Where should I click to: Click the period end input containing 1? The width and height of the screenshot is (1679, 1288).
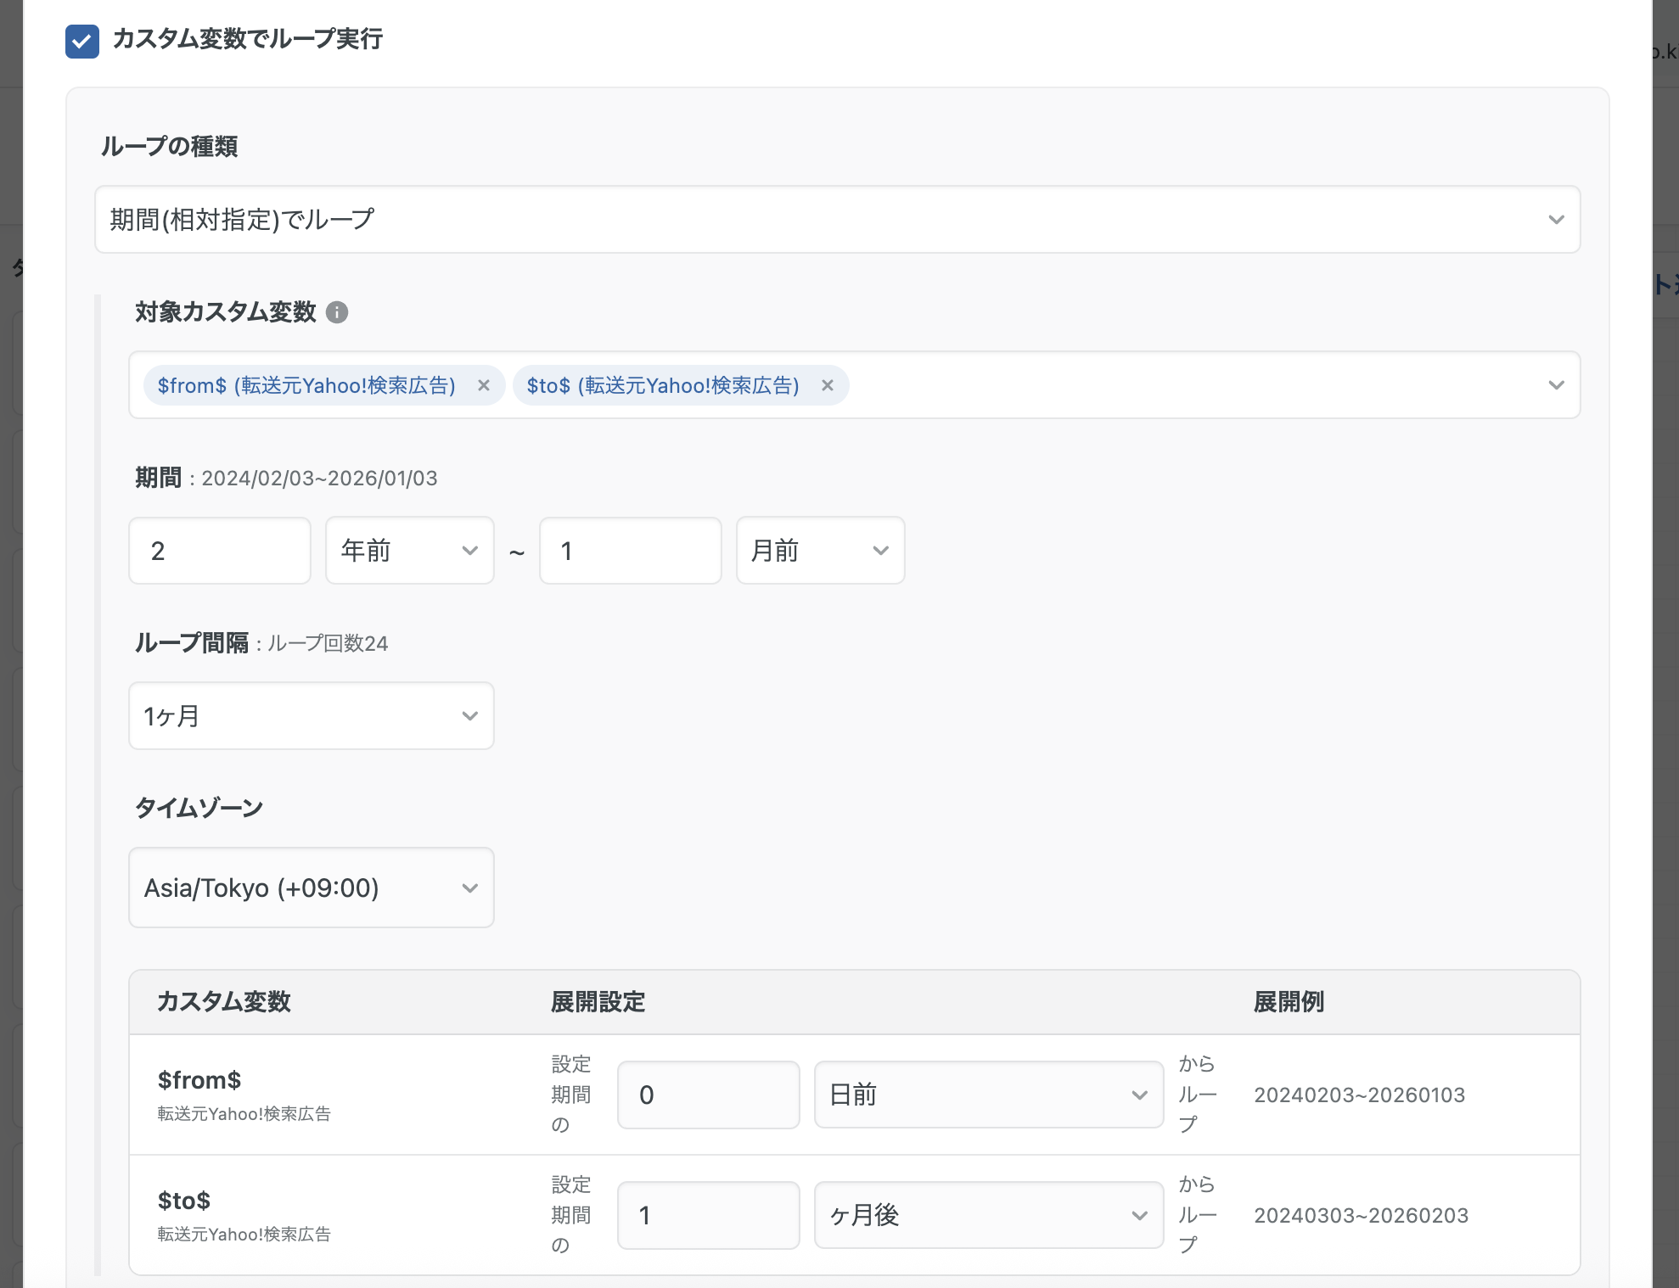tap(630, 551)
